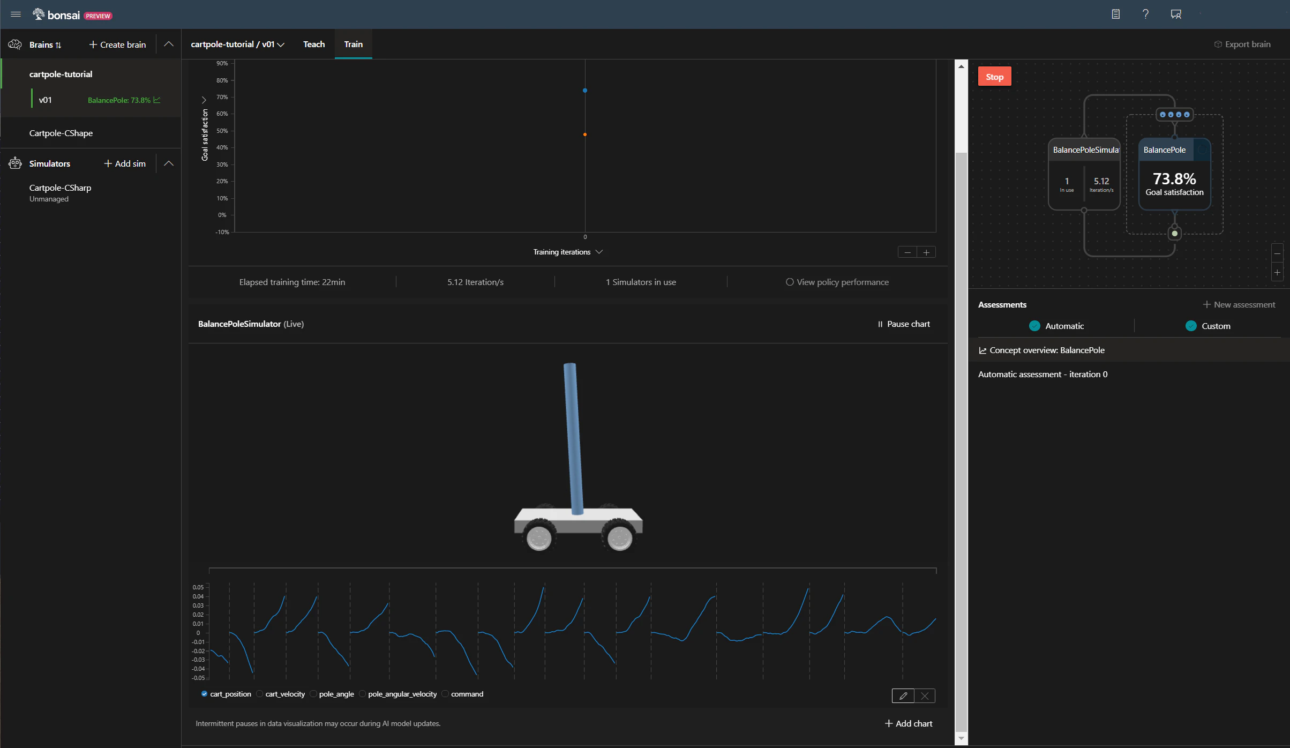Pause the live simulator chart

point(904,324)
